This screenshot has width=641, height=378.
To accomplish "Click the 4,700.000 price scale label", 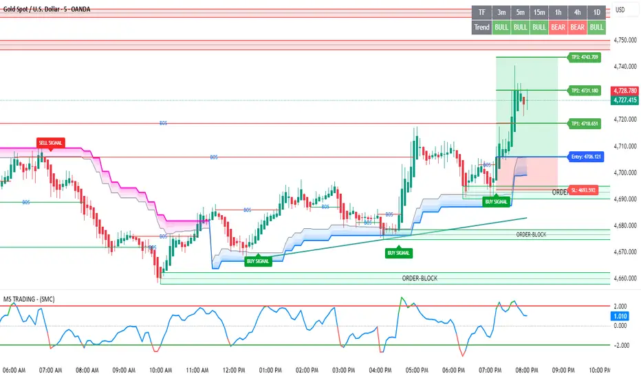I will click(x=625, y=173).
